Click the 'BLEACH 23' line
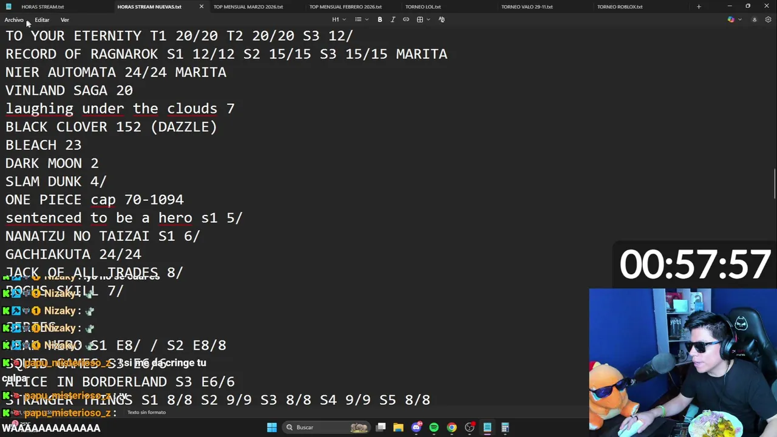Image resolution: width=777 pixels, height=437 pixels. [x=43, y=145]
